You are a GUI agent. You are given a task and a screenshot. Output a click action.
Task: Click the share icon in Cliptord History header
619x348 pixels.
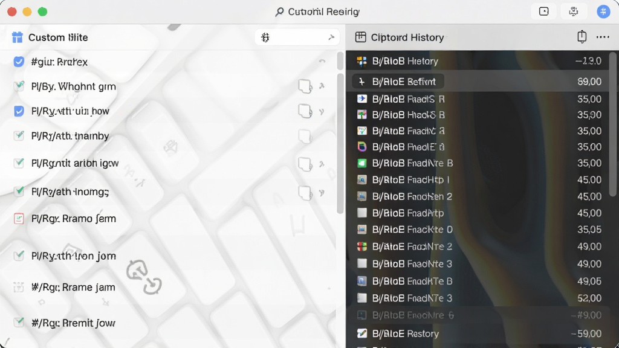pos(582,37)
